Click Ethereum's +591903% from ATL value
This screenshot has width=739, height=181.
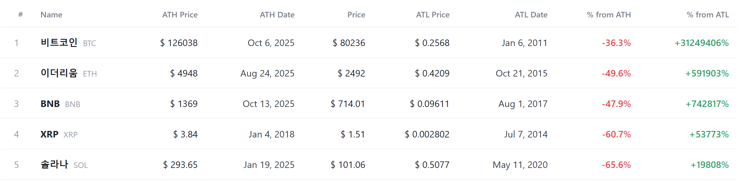[x=707, y=73]
